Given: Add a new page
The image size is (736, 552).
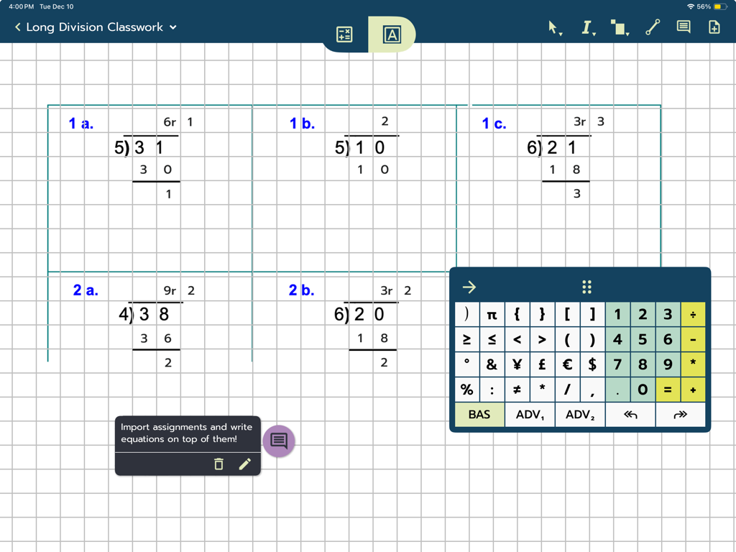Looking at the screenshot, I should (x=713, y=27).
